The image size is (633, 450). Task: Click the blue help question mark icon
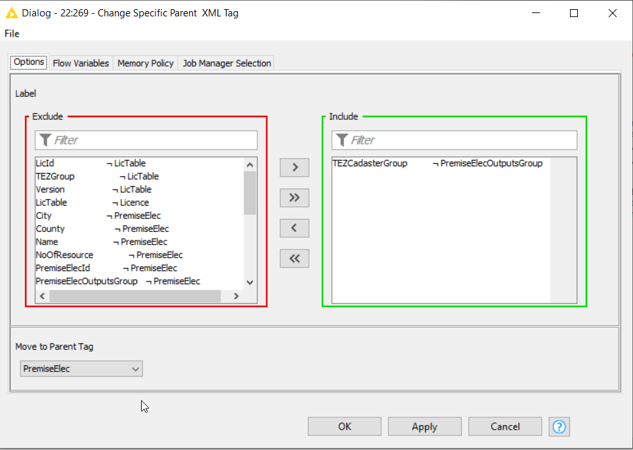pyautogui.click(x=559, y=426)
